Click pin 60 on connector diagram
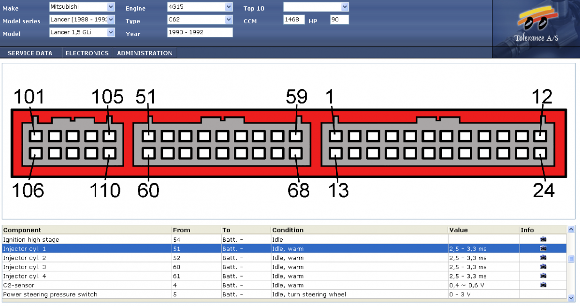 148,154
